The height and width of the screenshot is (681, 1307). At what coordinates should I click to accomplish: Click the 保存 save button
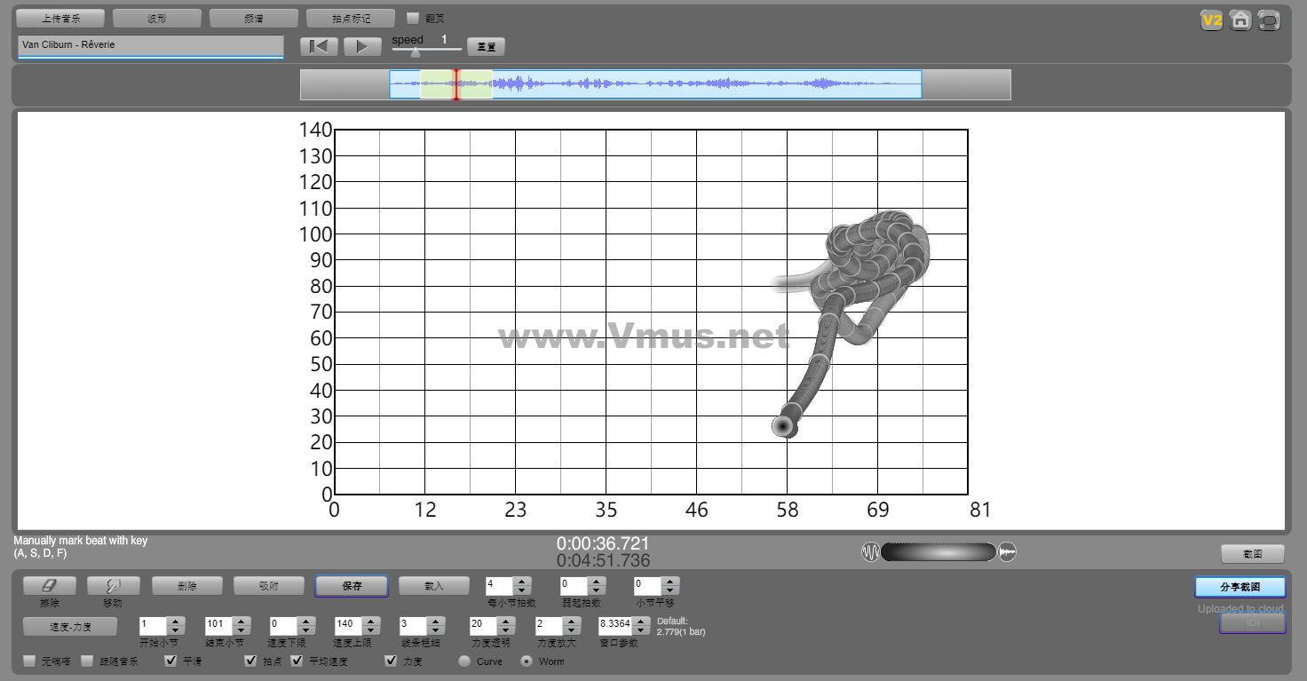(352, 586)
